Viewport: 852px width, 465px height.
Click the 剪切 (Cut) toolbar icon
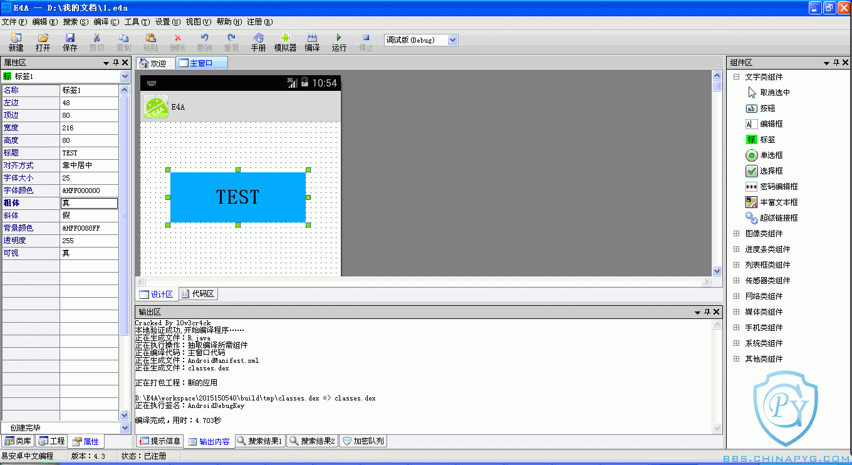point(96,43)
